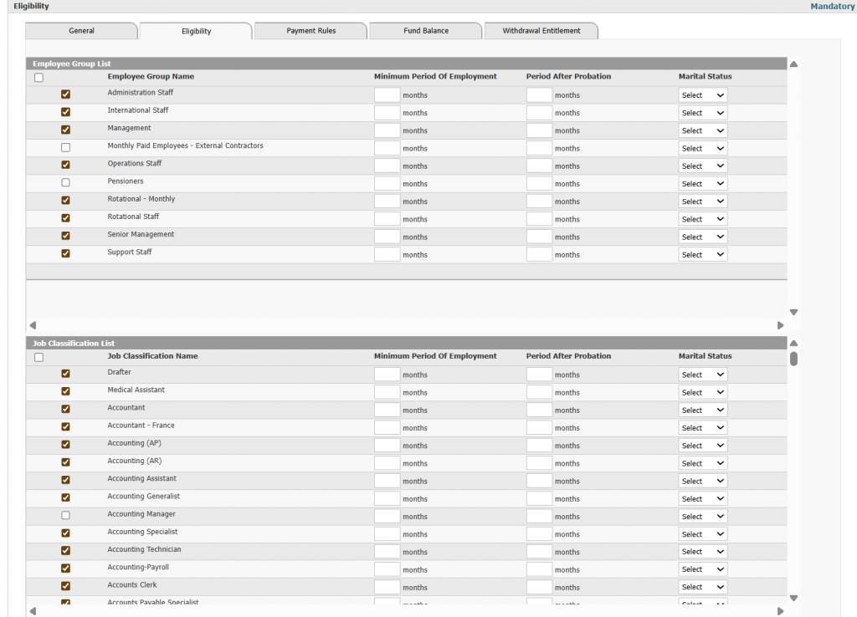Check the Accounting Manager checkbox
Image resolution: width=857 pixels, height=617 pixels.
tap(65, 515)
